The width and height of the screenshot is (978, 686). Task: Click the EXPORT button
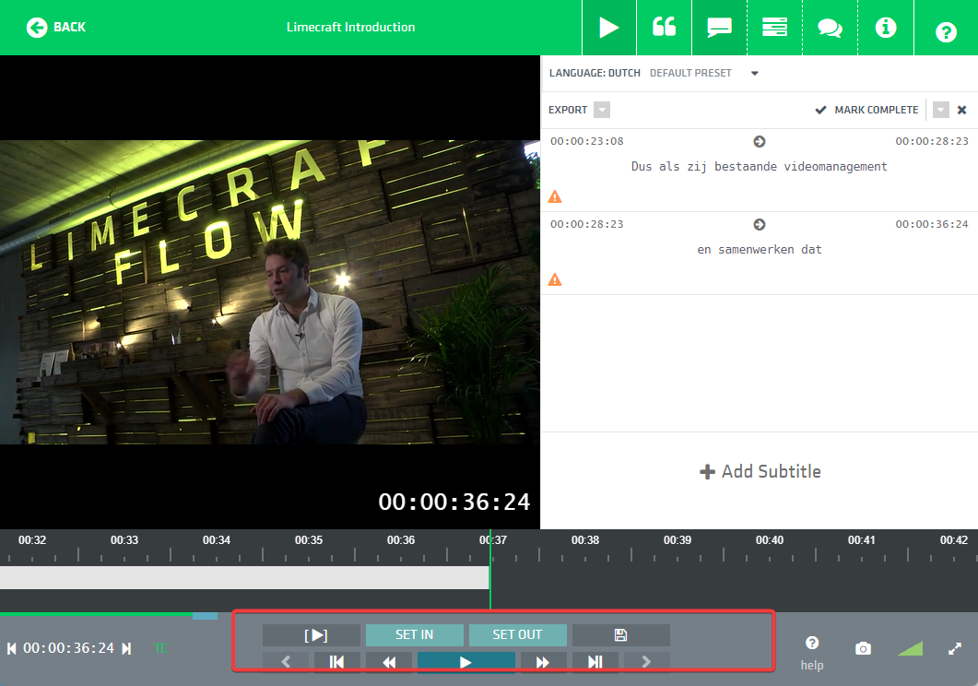568,110
